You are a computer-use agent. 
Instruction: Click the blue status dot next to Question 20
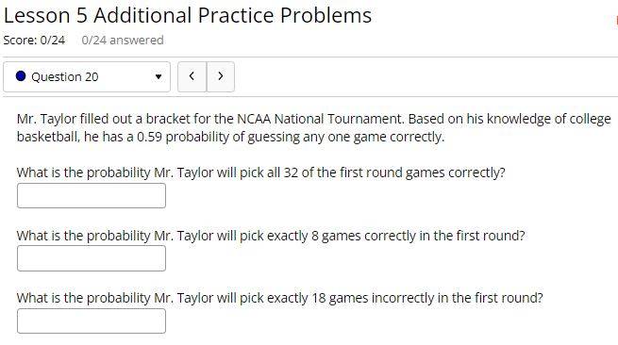21,76
